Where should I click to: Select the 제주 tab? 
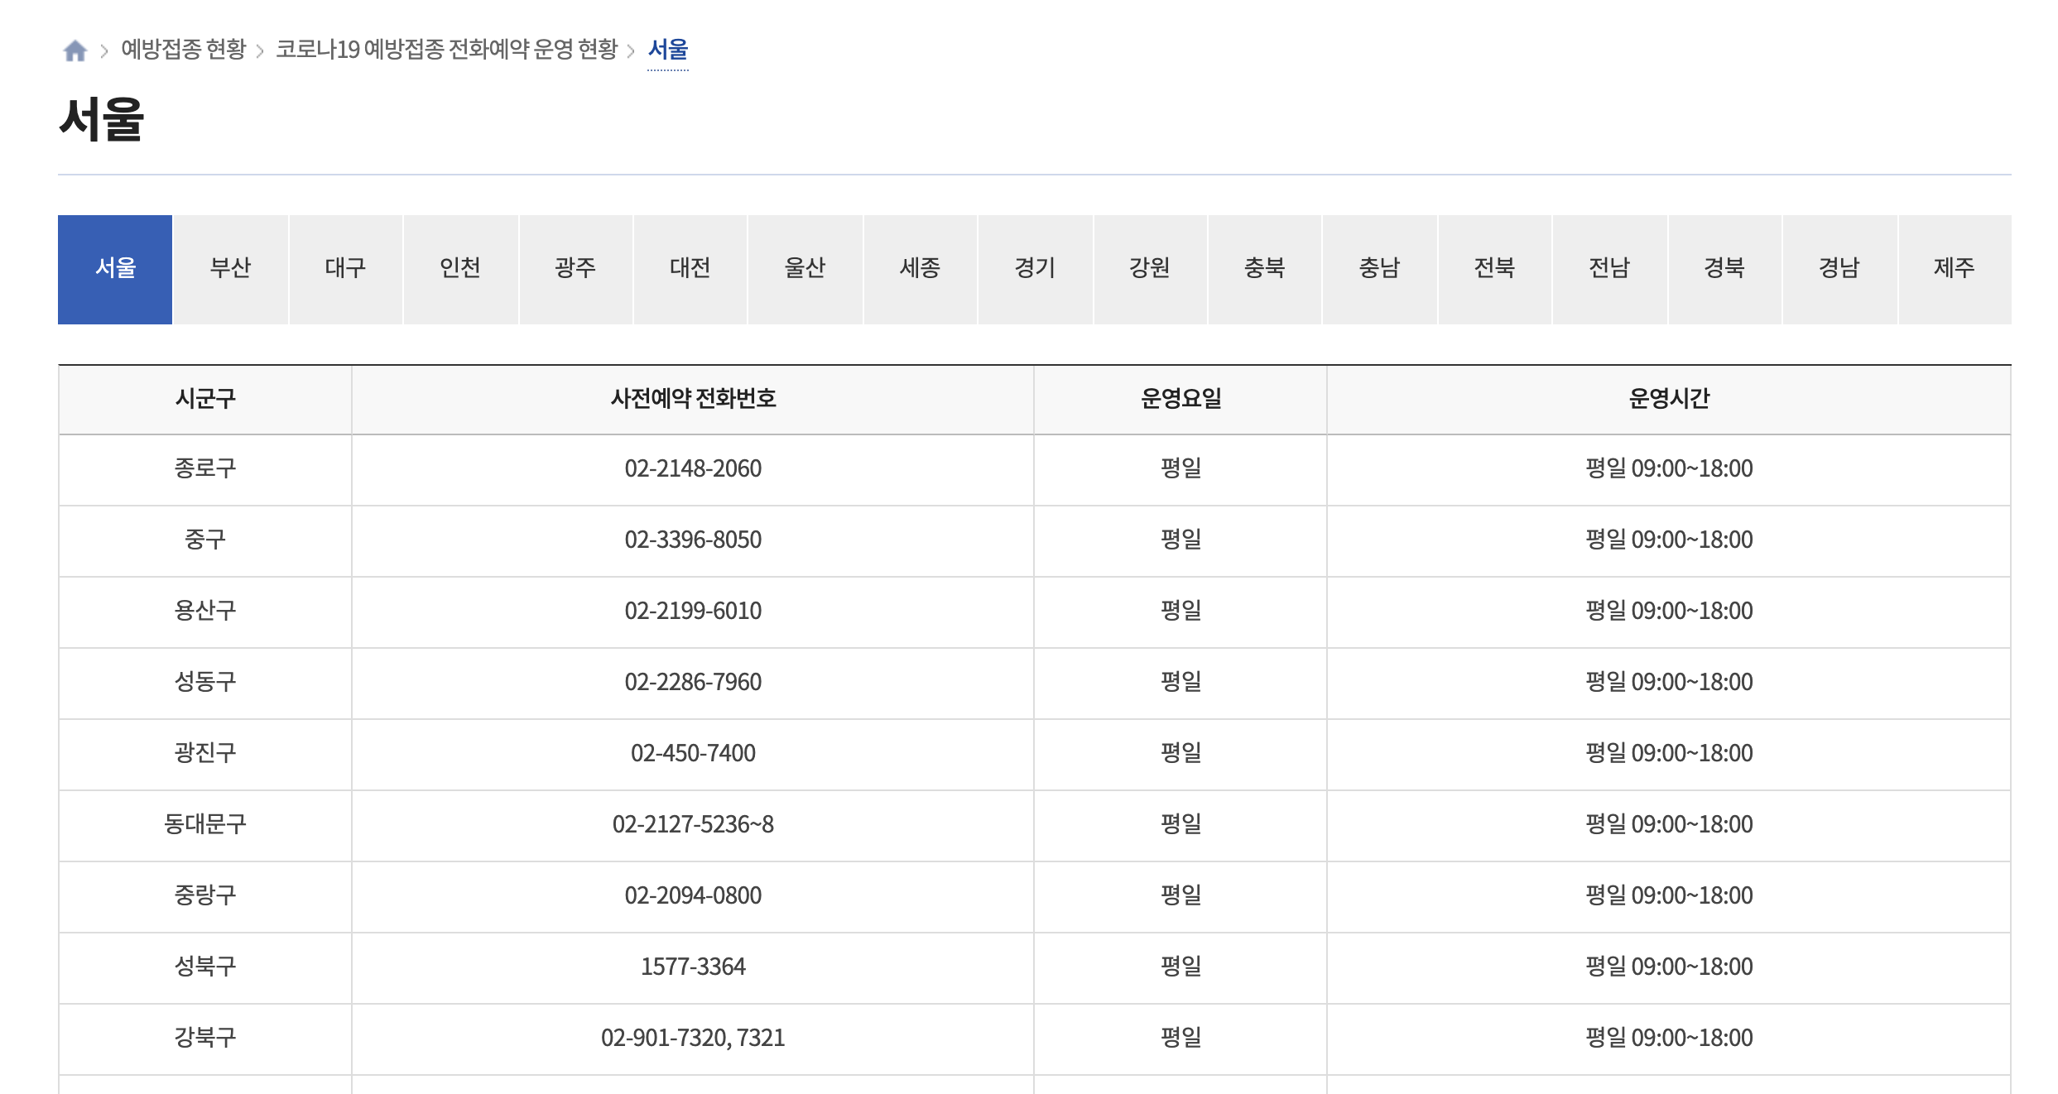pos(1955,269)
